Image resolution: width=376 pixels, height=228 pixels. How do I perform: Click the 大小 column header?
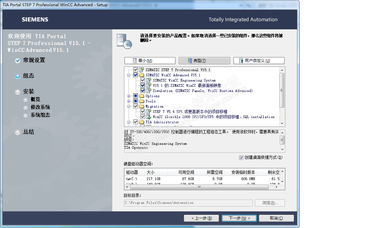(x=156, y=172)
